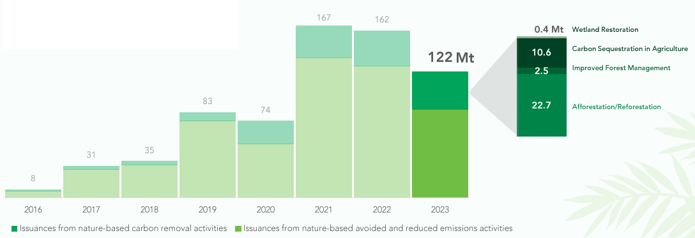This screenshot has height=238, width=695.
Task: Click the avoided and reduced emissions legend text
Action: 378,228
